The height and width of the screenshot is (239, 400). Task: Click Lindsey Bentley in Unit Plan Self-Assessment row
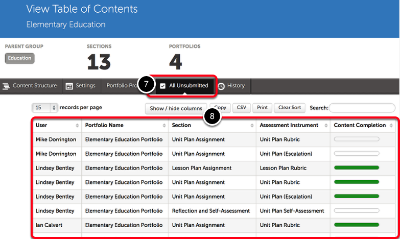coord(55,211)
